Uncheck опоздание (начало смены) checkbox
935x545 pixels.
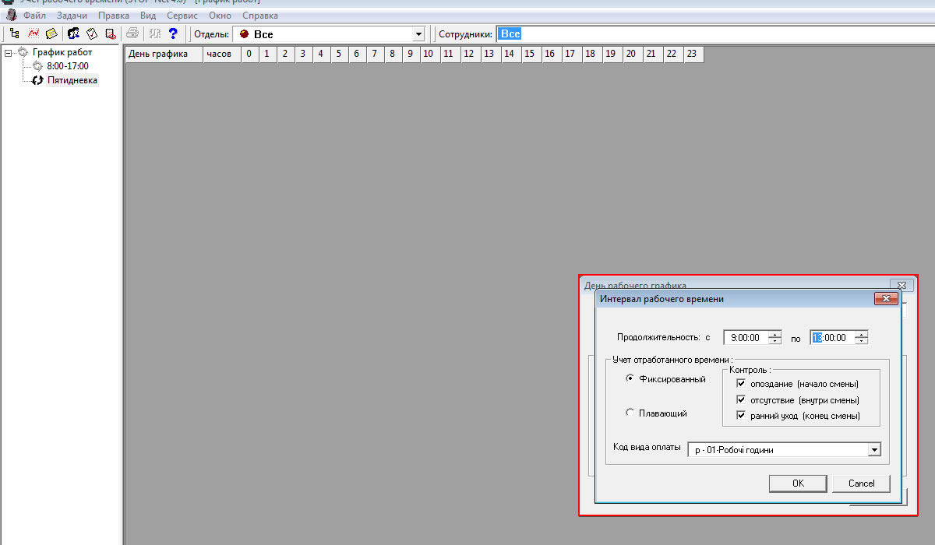pos(741,384)
